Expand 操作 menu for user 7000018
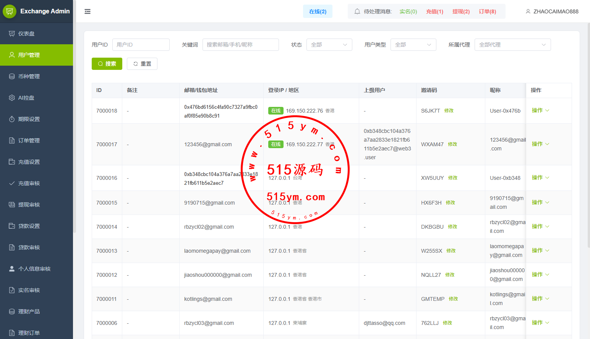Image resolution: width=590 pixels, height=339 pixels. click(x=540, y=110)
